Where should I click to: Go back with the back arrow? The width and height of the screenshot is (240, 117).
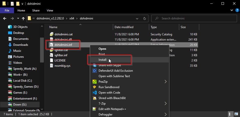(x=5, y=19)
